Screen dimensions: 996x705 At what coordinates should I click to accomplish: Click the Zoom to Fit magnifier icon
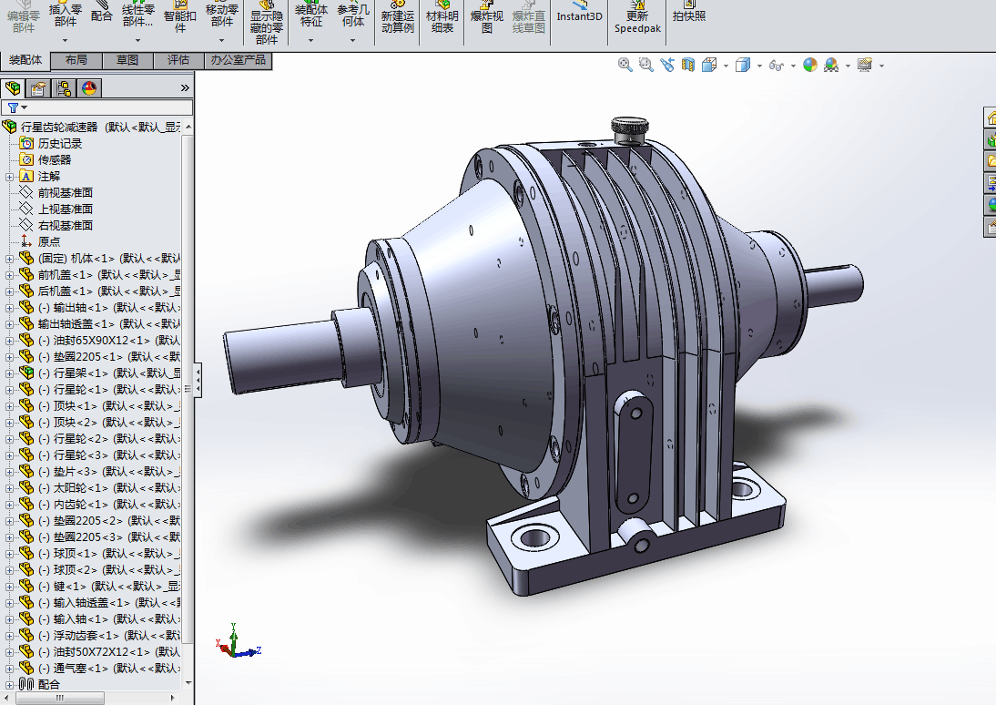tap(625, 65)
